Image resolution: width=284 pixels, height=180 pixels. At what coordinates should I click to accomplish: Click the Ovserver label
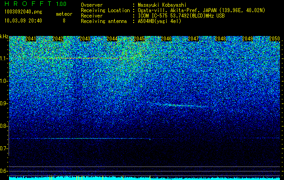pyautogui.click(x=92, y=5)
